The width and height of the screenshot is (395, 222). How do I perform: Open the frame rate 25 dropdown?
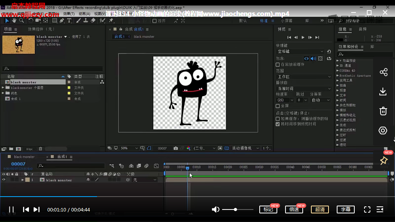[x=285, y=100]
